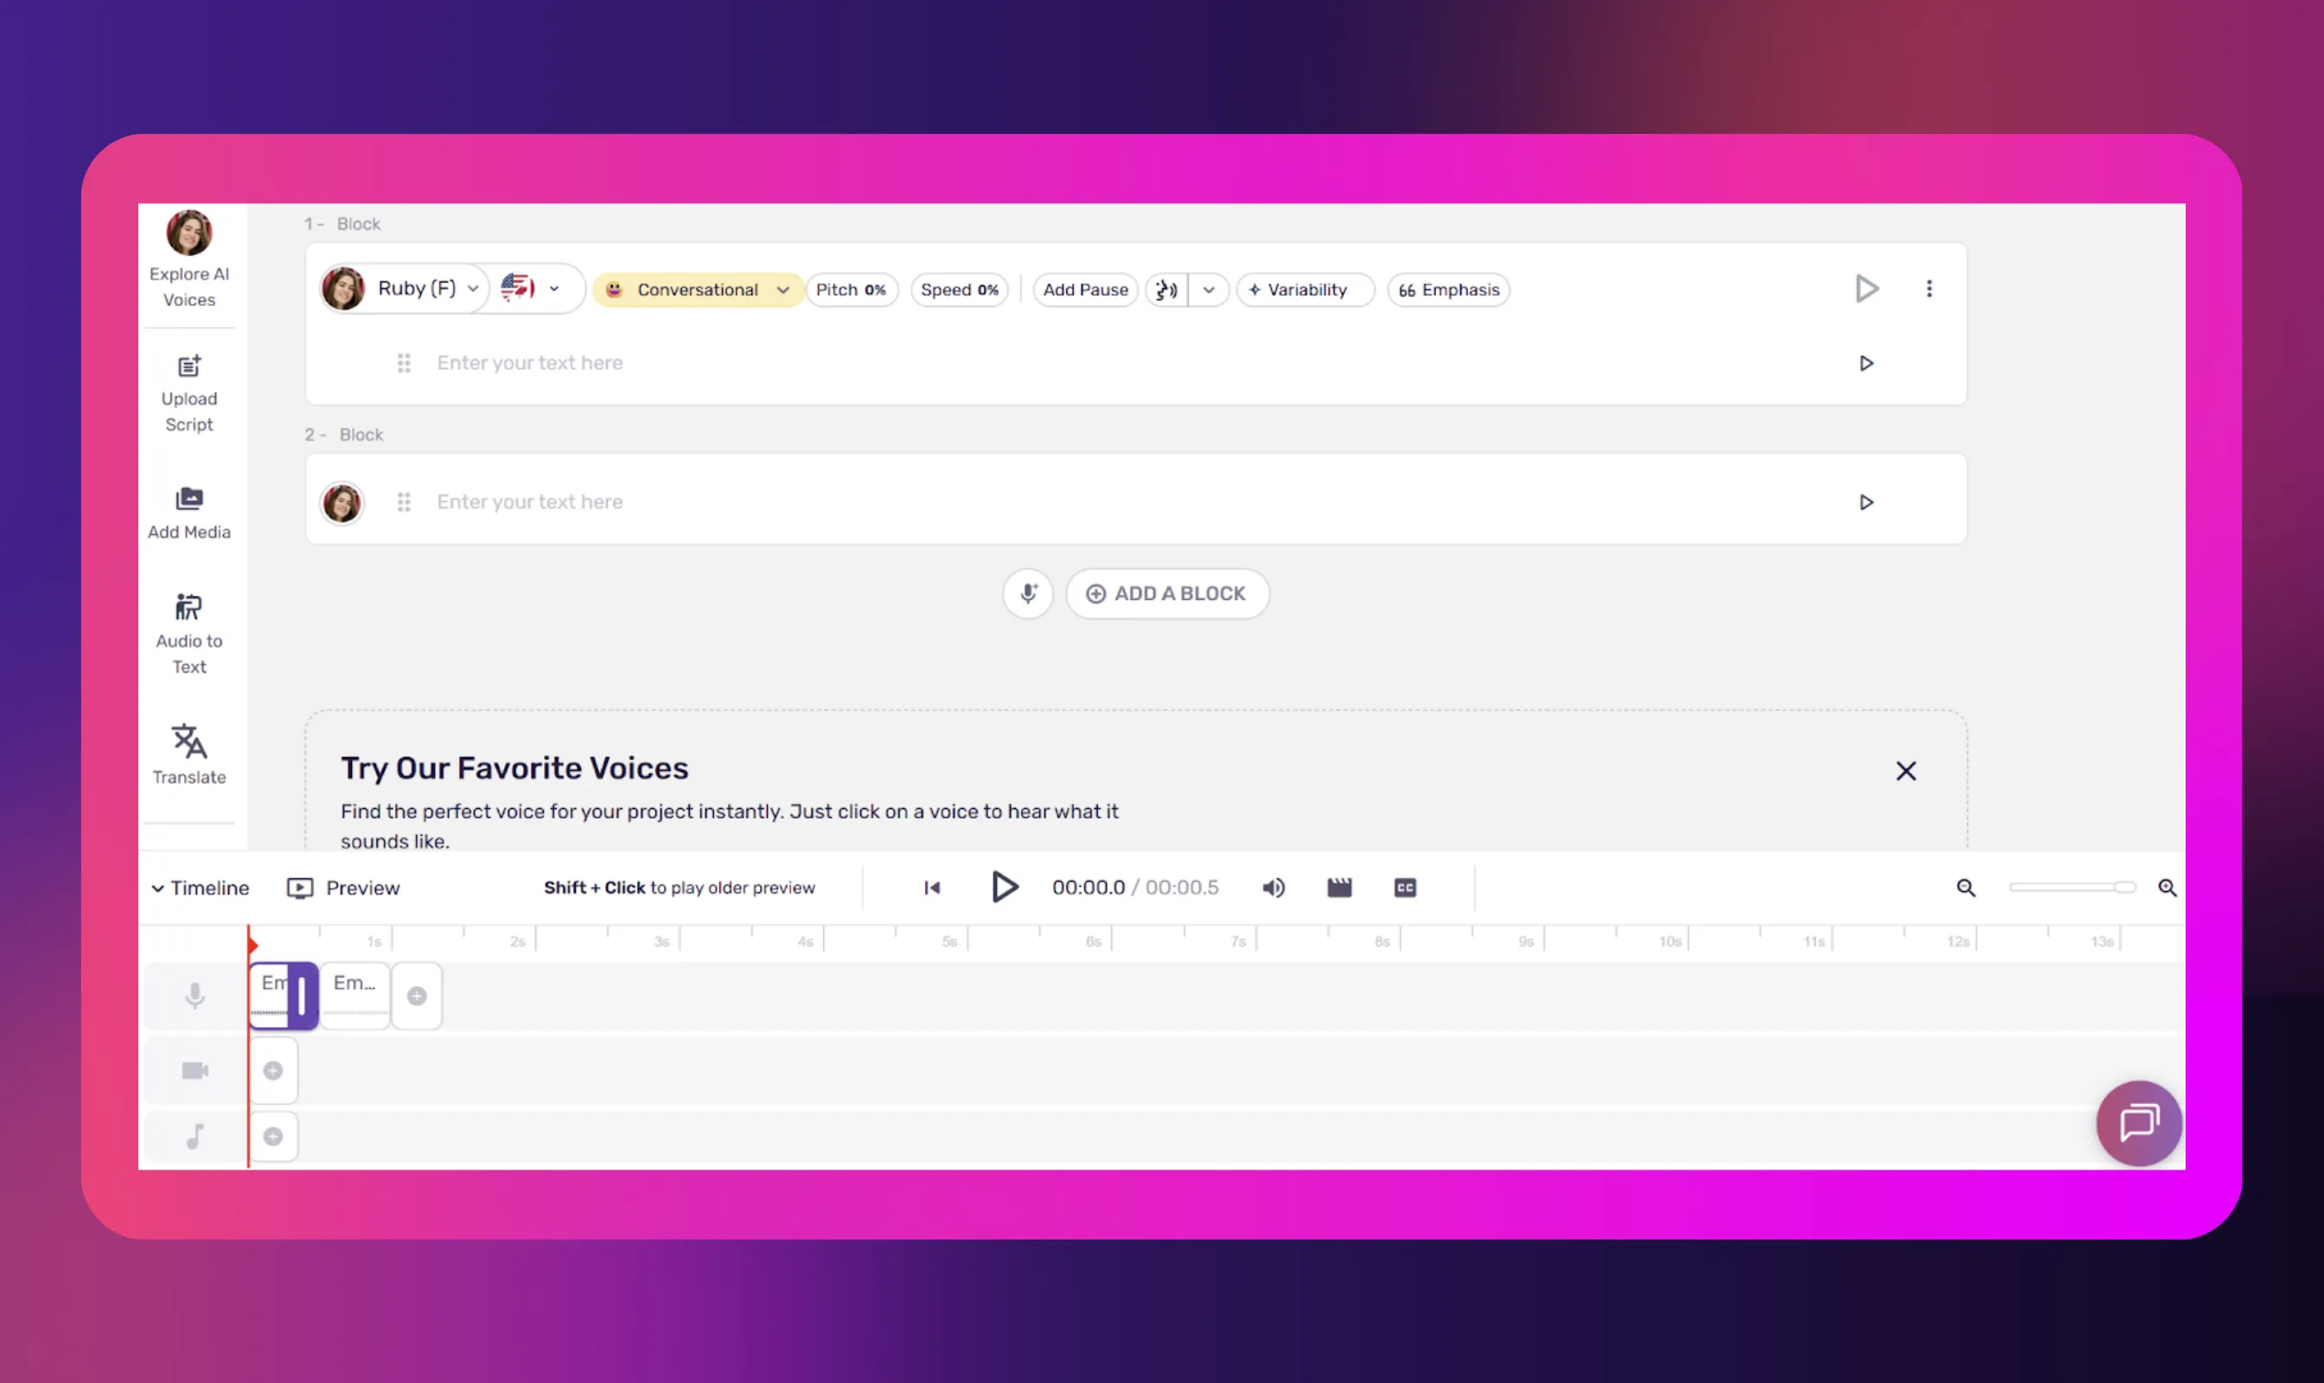This screenshot has height=1383, width=2324.
Task: Open the Ruby (F) voice dropdown
Action: (473, 289)
